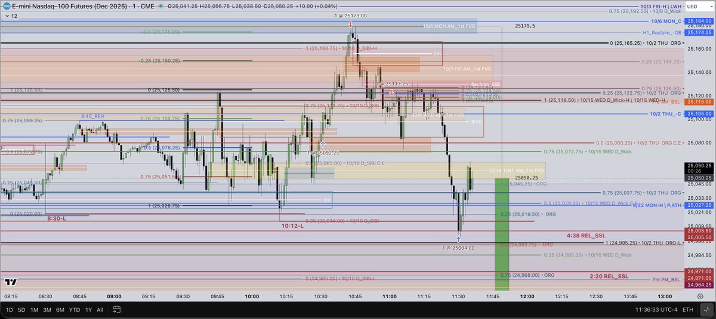Click the 'H1_Reclaim_-OB' label
This screenshot has height=319, width=716.
tap(662, 32)
